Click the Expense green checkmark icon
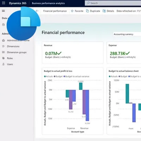141x141 pixels. tap(128, 53)
